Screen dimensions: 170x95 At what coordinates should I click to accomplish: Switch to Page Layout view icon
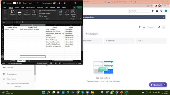[x=56, y=63]
